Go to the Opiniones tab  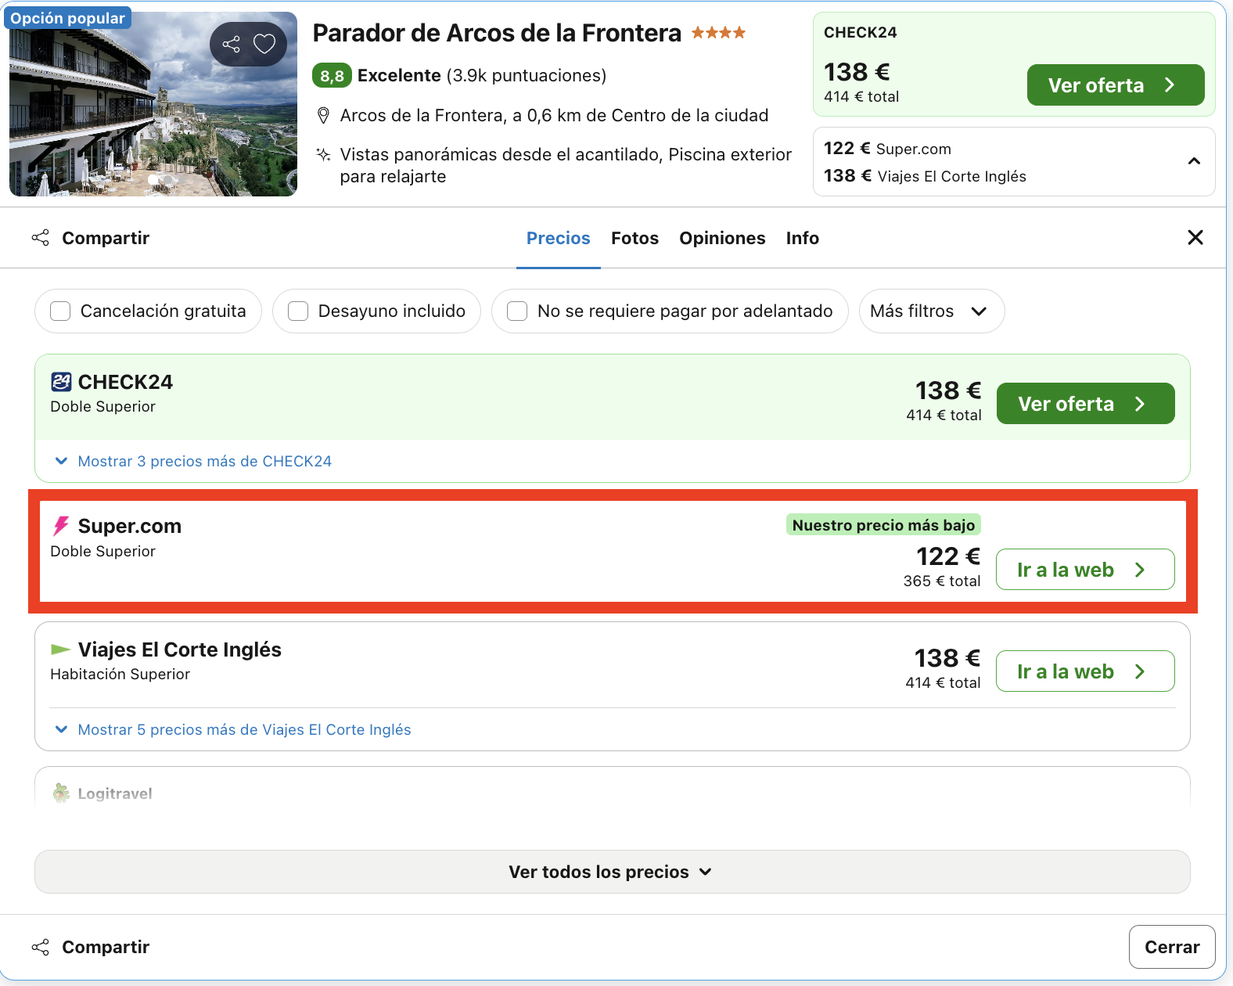click(x=722, y=238)
